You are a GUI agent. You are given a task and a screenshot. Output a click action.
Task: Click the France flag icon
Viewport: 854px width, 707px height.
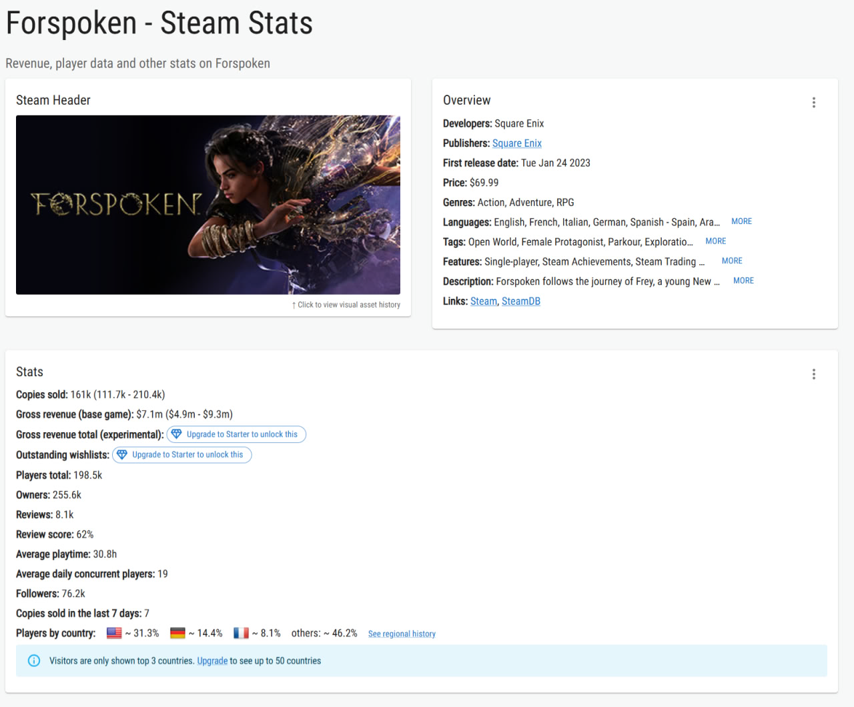click(x=241, y=633)
